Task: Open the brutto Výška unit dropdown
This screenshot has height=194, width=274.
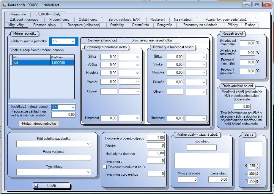Action: (x=204, y=65)
